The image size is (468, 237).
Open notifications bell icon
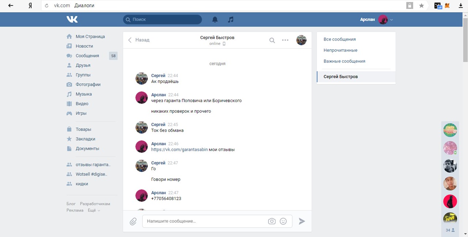pyautogui.click(x=215, y=20)
